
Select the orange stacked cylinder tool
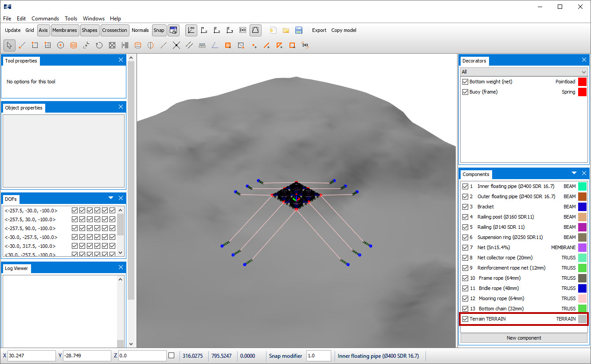click(74, 45)
